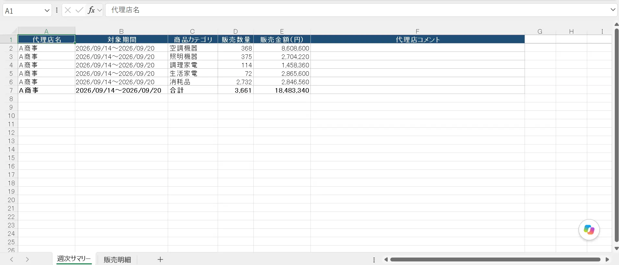Click the vertical scrollbar thumb
This screenshot has width=619, height=265.
pos(616,135)
